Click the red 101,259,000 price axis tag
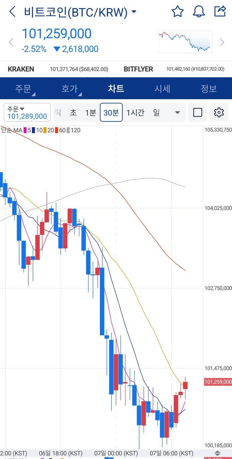Screen dimensions: 232x459 click(218, 382)
